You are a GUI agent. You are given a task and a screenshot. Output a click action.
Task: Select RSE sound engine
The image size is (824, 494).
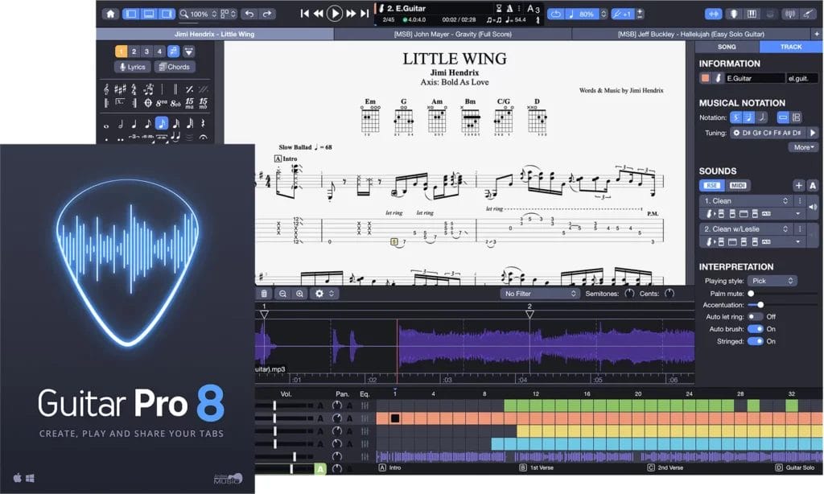coord(712,185)
